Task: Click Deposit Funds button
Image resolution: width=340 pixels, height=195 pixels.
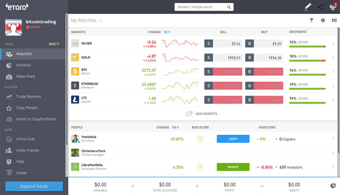Action: coord(34,186)
